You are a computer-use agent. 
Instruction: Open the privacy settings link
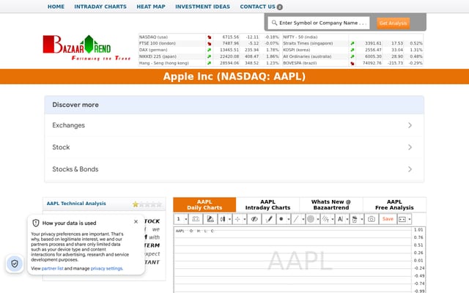pyautogui.click(x=106, y=269)
